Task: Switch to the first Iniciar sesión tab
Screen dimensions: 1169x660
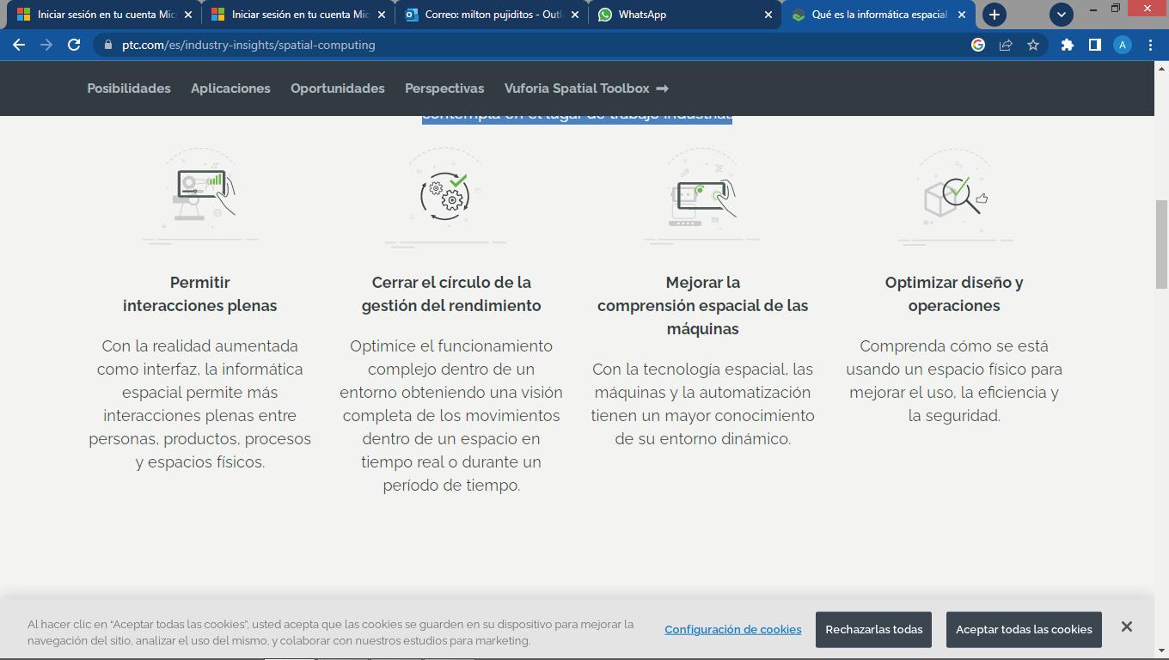Action: 104,15
